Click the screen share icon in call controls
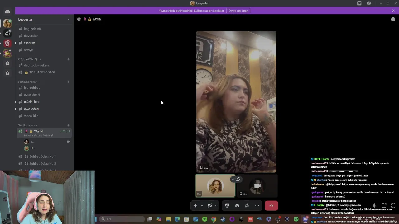 click(227, 206)
